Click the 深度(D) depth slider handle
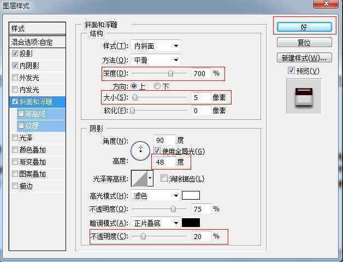 [x=170, y=74]
